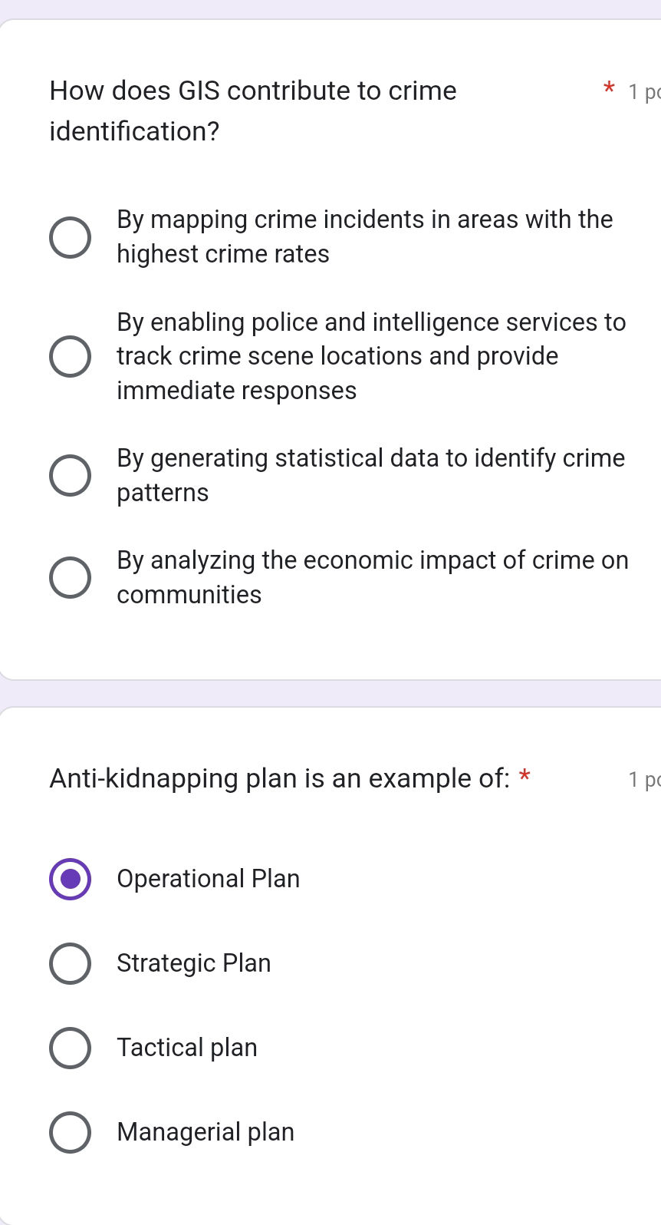The image size is (661, 1225).
Task: Click the selected 'Operational Plan' radio button
Action: pyautogui.click(x=70, y=879)
